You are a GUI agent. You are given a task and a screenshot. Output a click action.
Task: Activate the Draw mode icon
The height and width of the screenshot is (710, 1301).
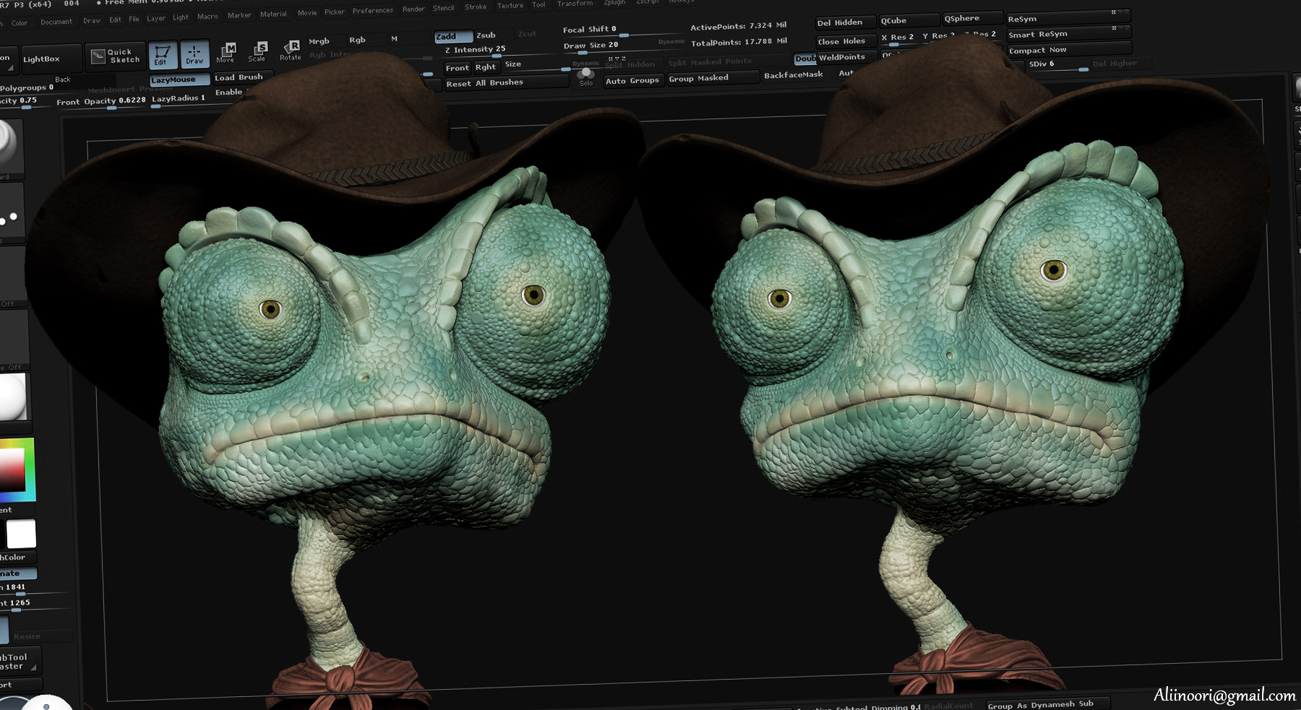(x=194, y=53)
